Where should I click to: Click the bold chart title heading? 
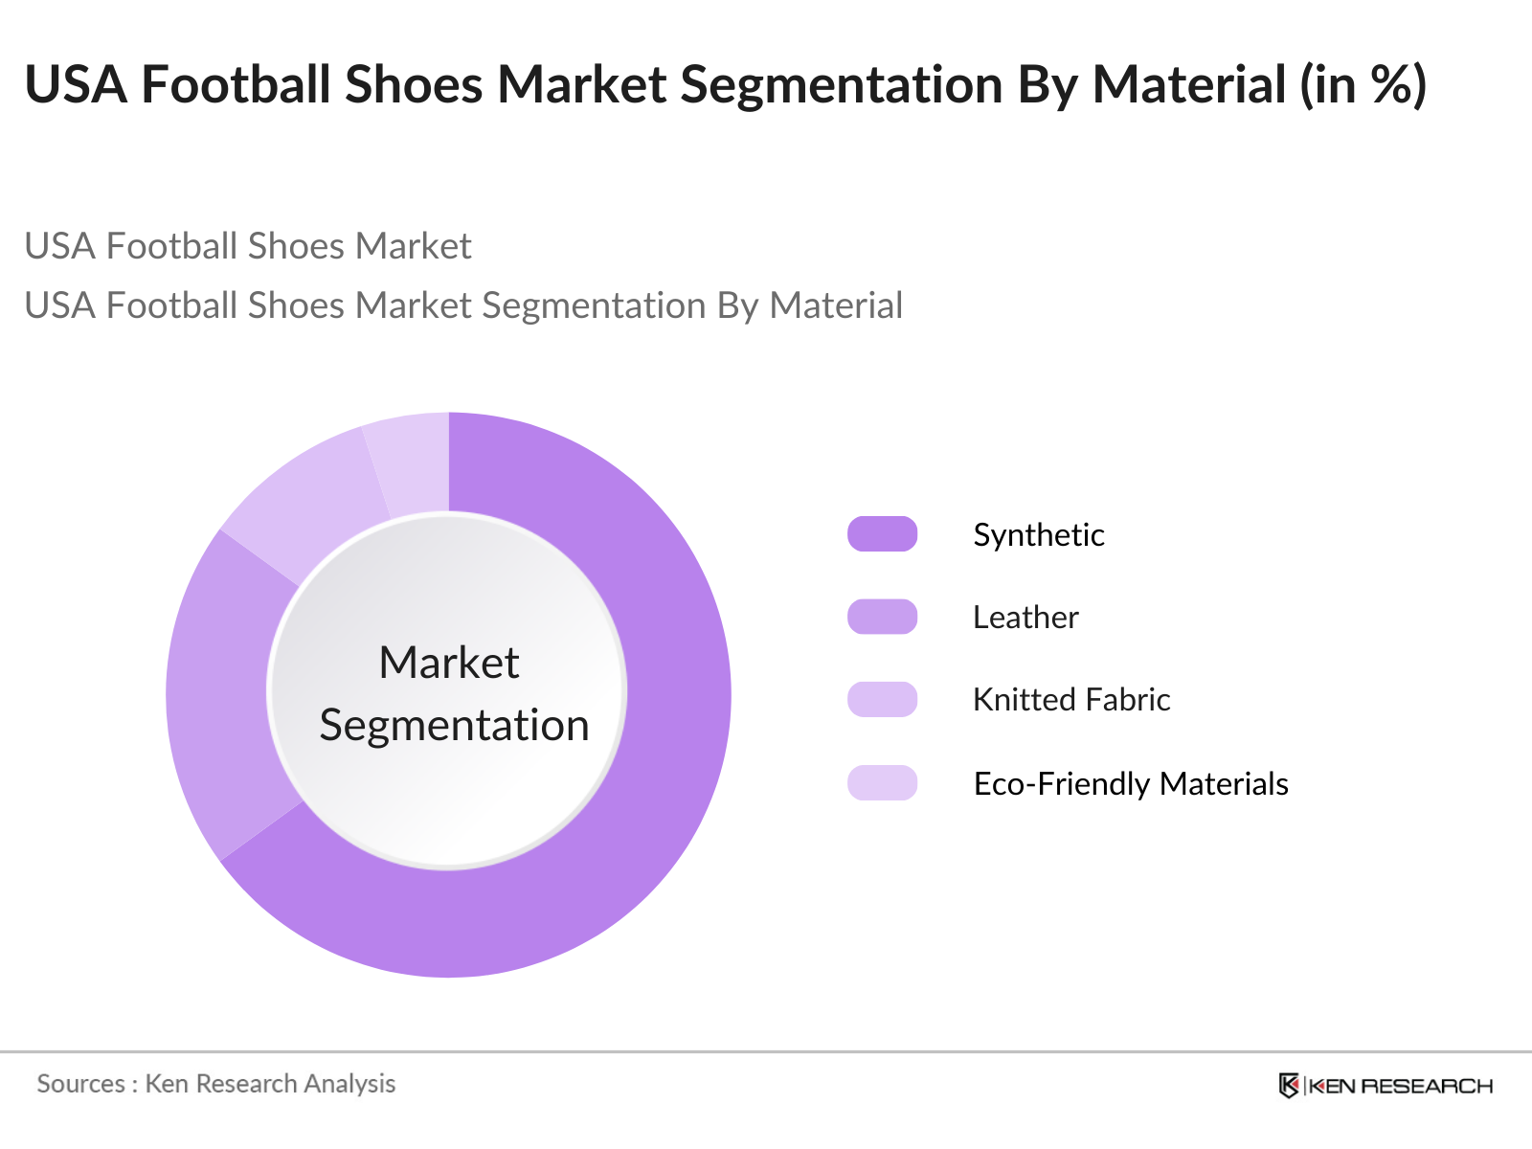pyautogui.click(x=725, y=84)
